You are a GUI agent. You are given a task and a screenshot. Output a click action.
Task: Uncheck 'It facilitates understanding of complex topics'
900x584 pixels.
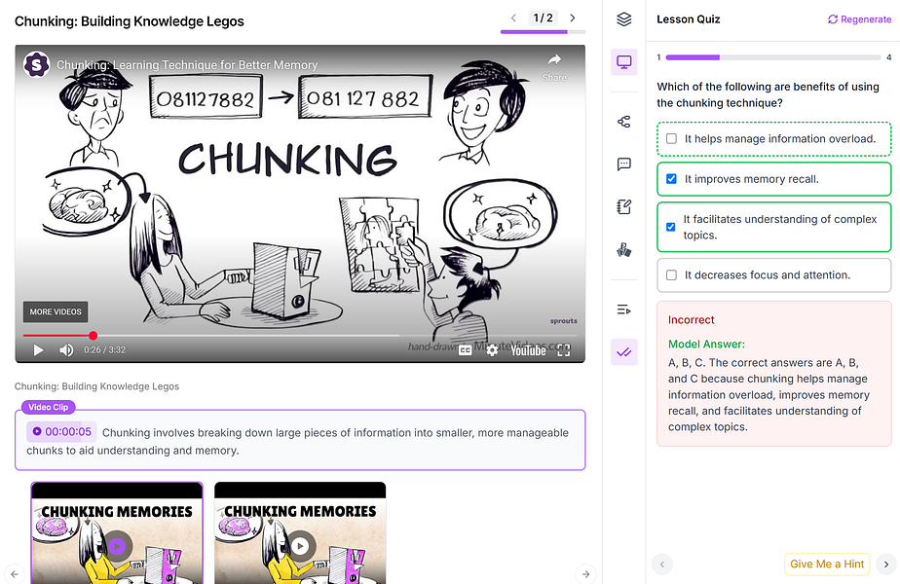(670, 227)
